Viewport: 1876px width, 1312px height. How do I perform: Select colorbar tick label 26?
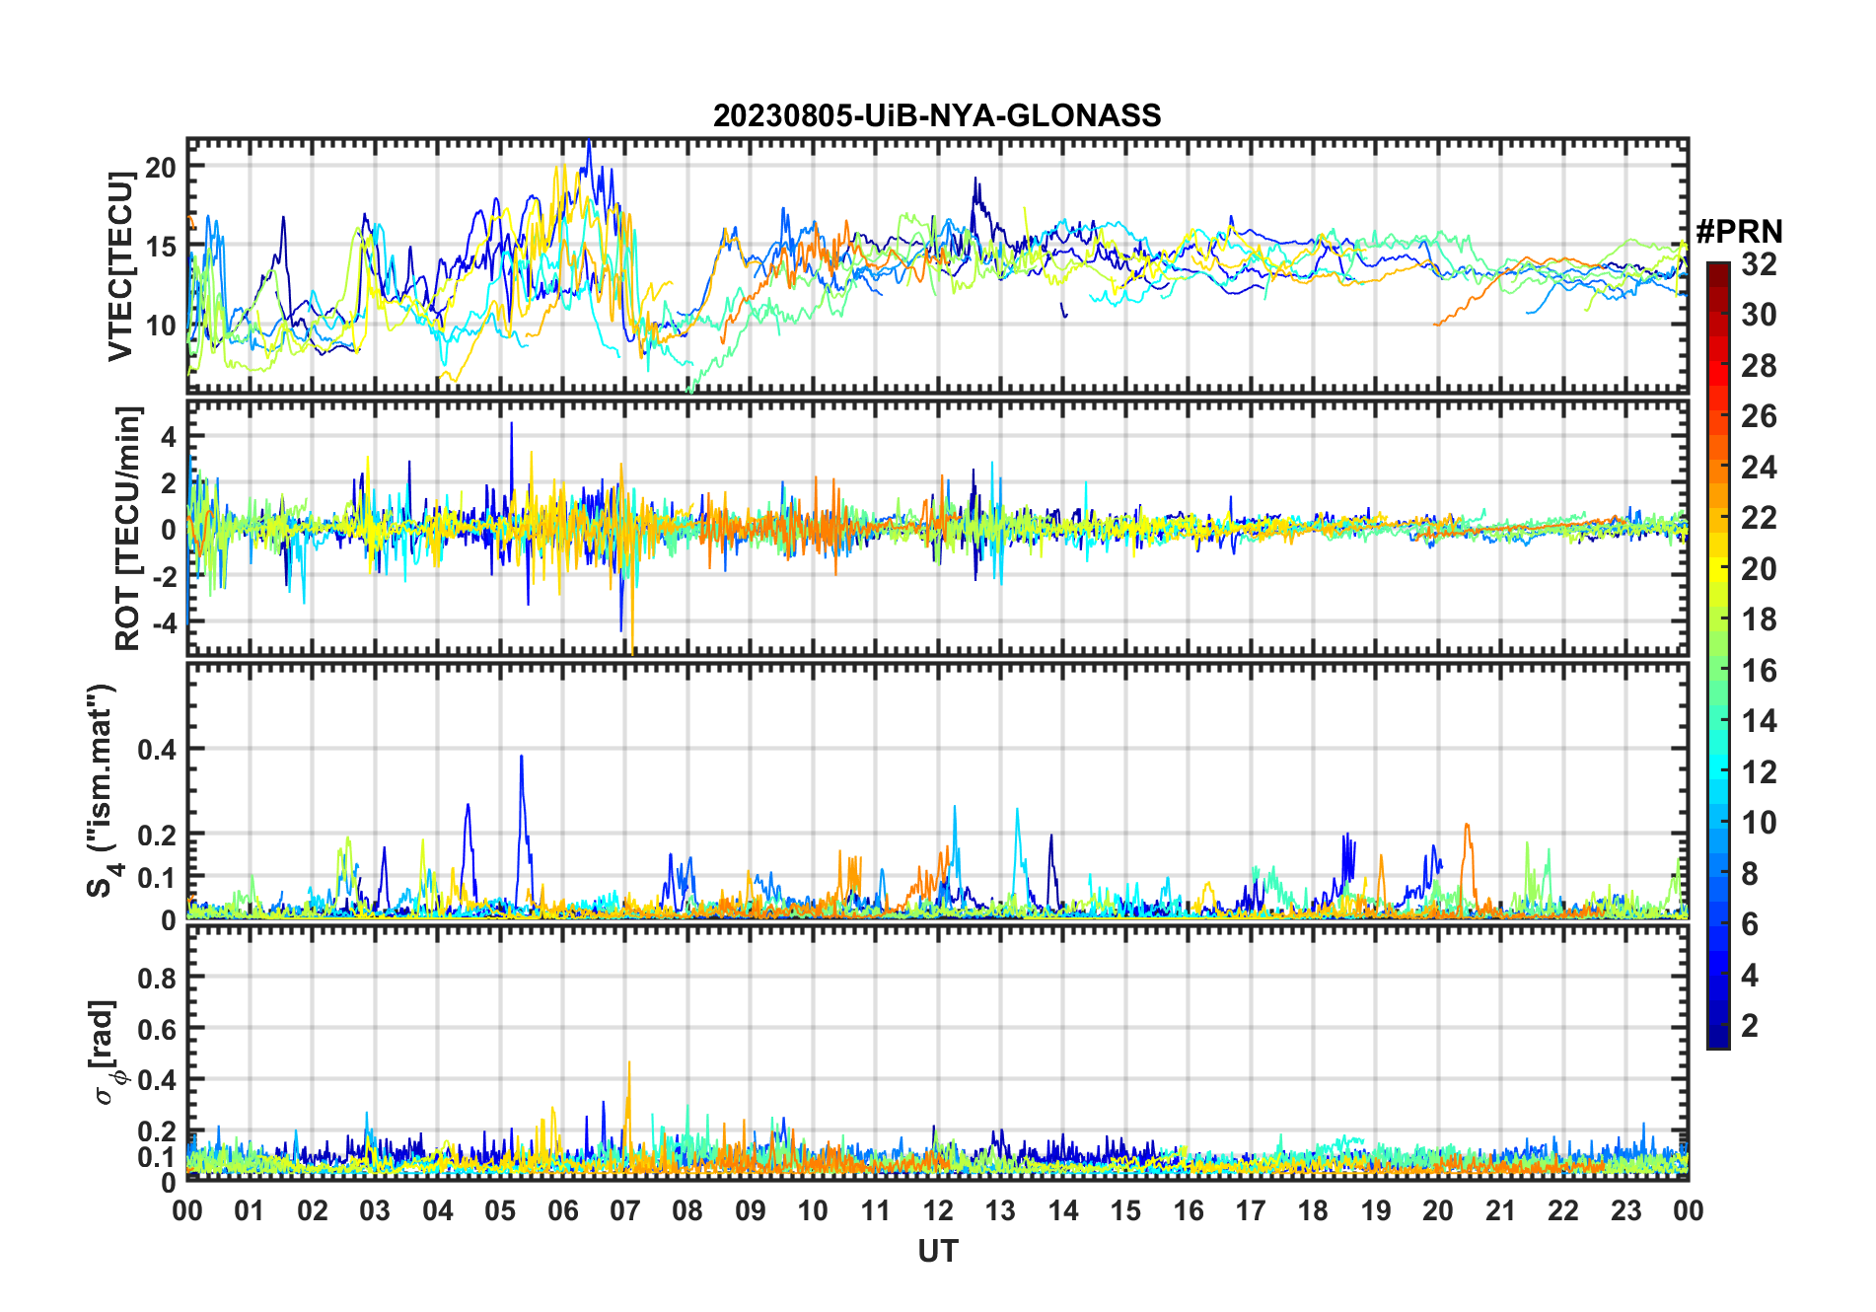pos(1759,416)
